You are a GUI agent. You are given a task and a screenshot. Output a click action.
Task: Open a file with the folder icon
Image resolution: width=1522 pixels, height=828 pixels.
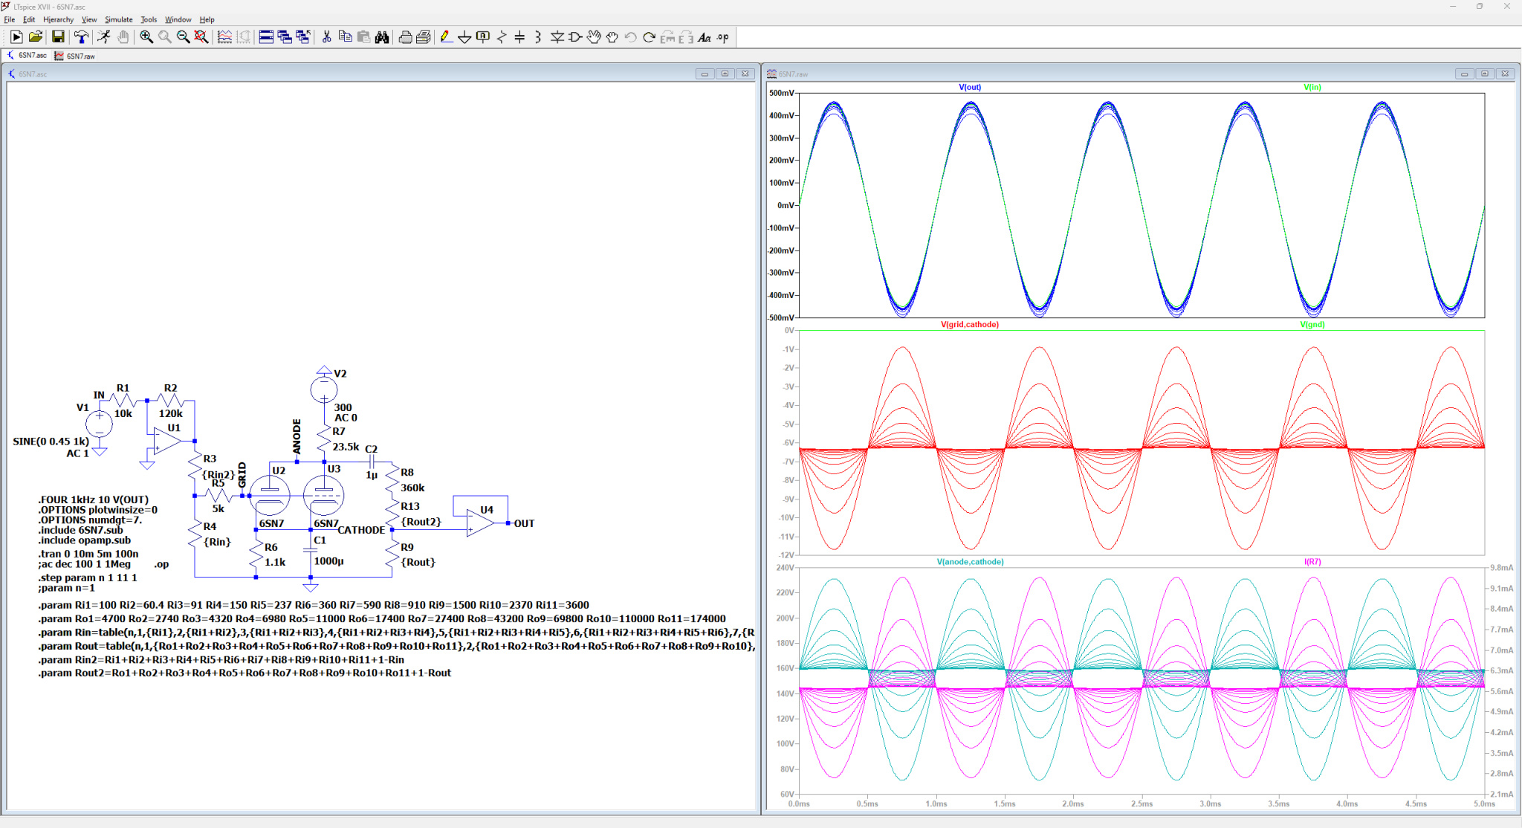pos(35,37)
